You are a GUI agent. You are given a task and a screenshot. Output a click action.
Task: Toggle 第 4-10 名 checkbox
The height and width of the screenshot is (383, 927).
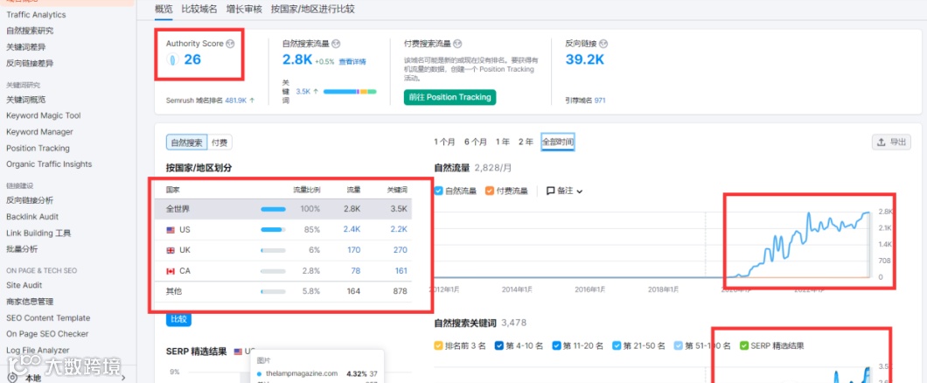[x=498, y=345]
